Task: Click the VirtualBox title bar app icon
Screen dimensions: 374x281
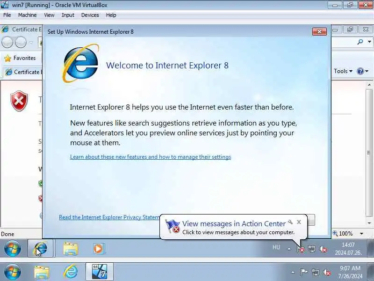Action: 4,5
